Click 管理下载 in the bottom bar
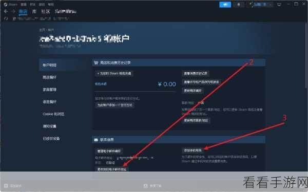The width and height of the screenshot is (308, 192). [x=156, y=186]
